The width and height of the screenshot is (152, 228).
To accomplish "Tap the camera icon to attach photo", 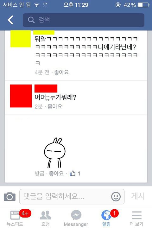I will tap(9, 197).
